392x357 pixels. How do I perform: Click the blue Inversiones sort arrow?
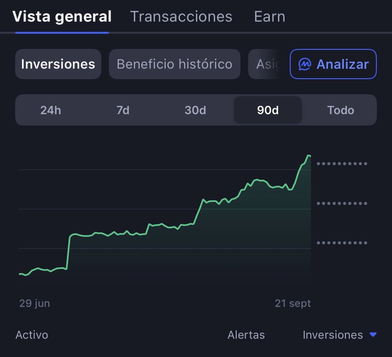pyautogui.click(x=373, y=334)
